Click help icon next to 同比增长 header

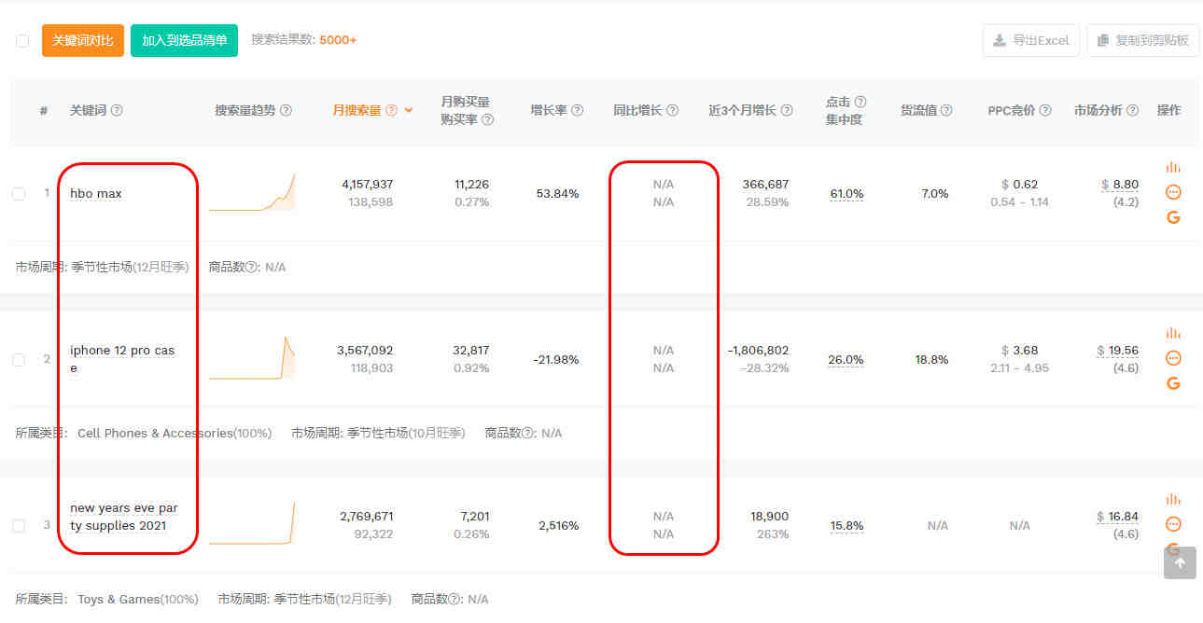coord(672,110)
